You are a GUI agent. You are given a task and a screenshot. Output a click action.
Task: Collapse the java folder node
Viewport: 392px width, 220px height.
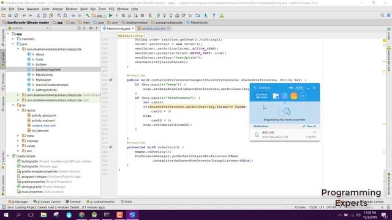pyautogui.click(x=13, y=44)
